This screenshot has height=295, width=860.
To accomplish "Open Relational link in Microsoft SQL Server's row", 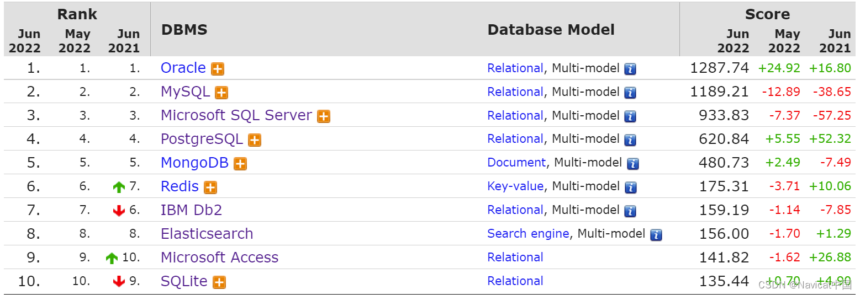I will coord(515,116).
